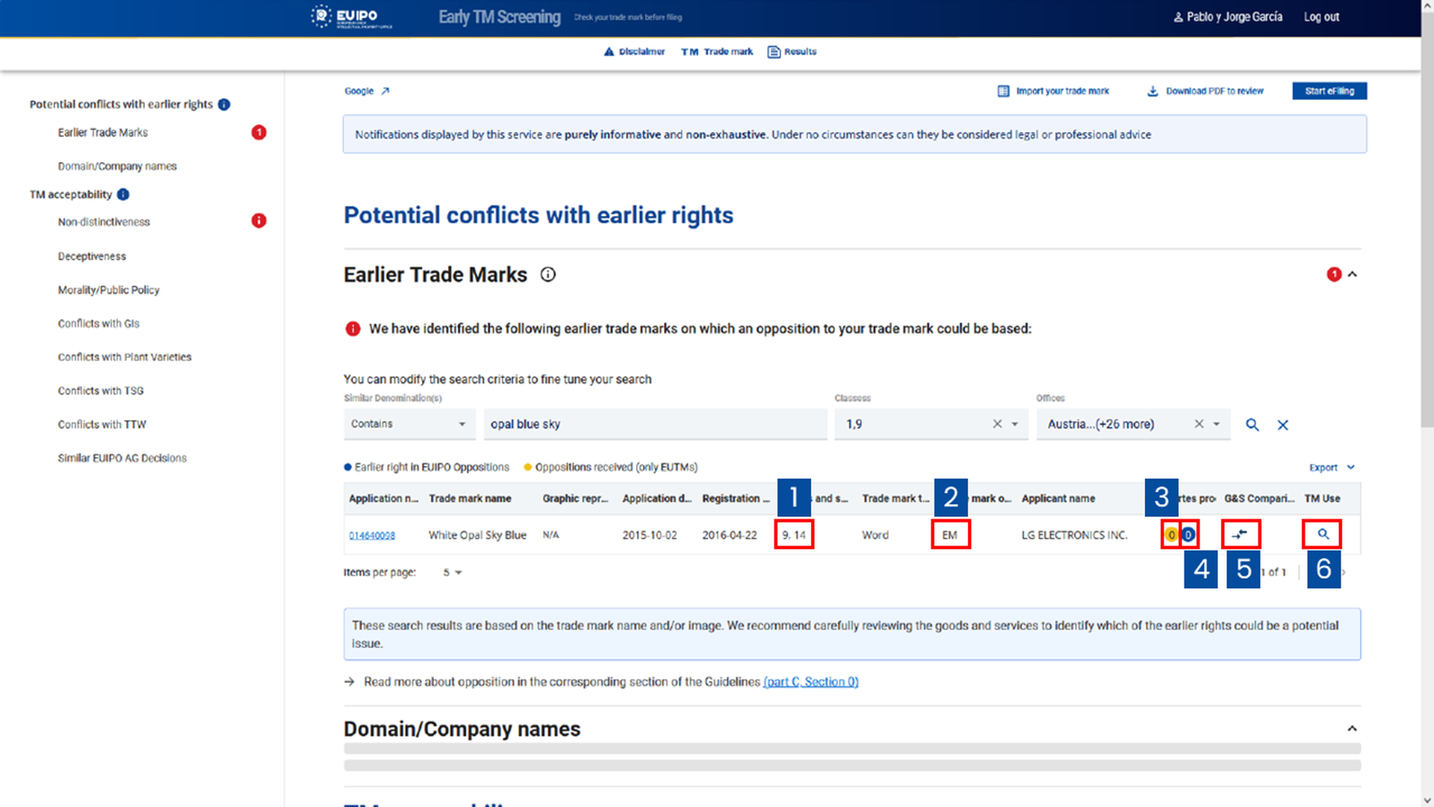Click Log out in the header
Viewport: 1434px width, 807px height.
click(1321, 16)
